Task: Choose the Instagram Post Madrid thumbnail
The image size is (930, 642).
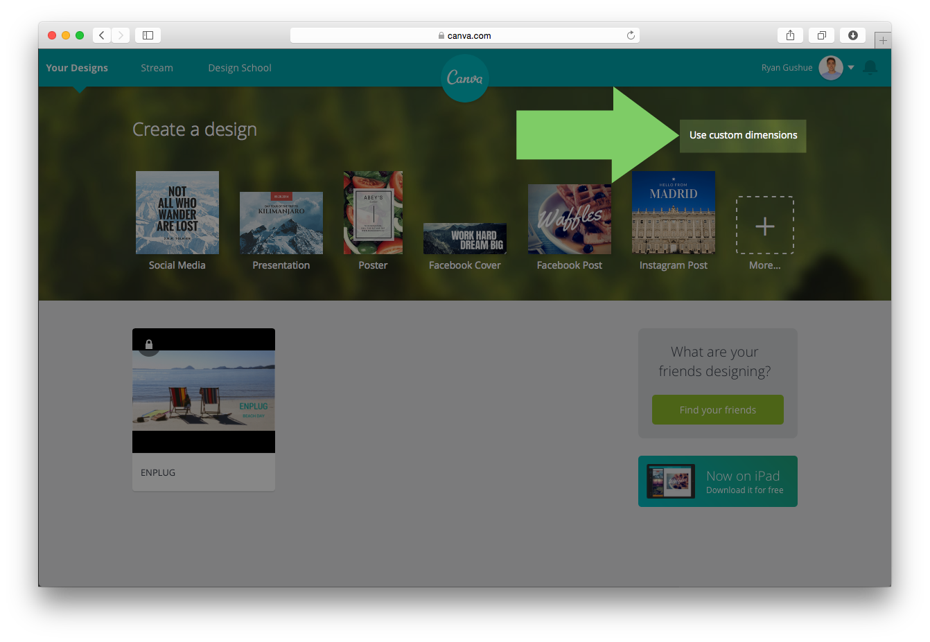Action: (x=674, y=213)
